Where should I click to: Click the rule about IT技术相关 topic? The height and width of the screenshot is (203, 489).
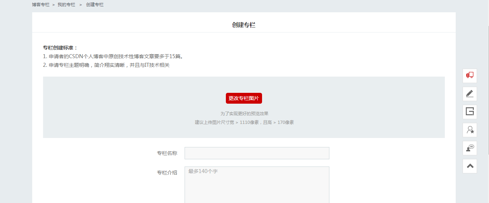[x=106, y=65]
